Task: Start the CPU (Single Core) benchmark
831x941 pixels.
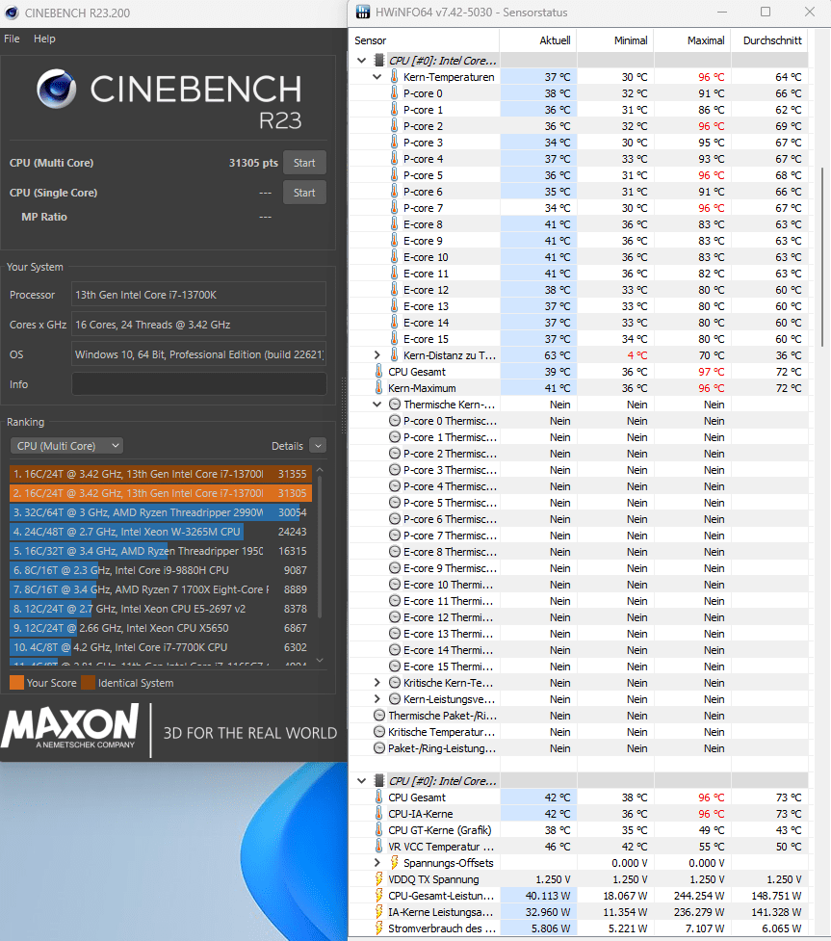Action: pyautogui.click(x=304, y=193)
